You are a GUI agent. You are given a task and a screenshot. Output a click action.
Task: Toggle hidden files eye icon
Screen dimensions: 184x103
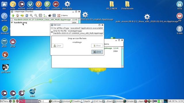[50, 15]
